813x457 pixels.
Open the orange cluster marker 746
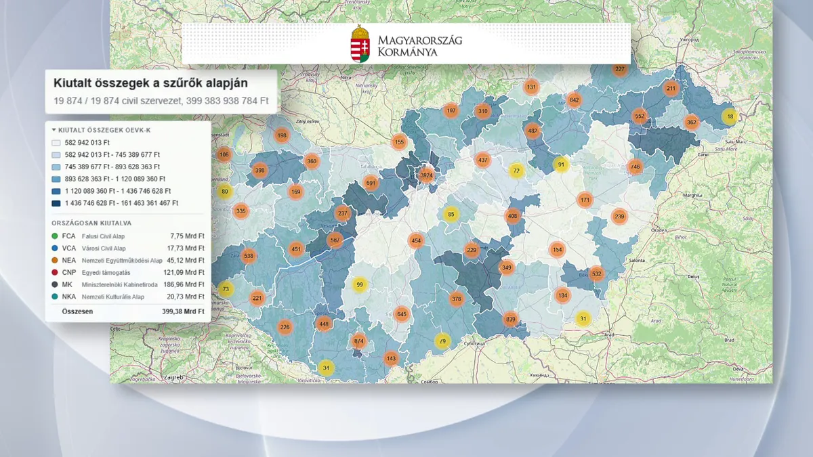635,167
